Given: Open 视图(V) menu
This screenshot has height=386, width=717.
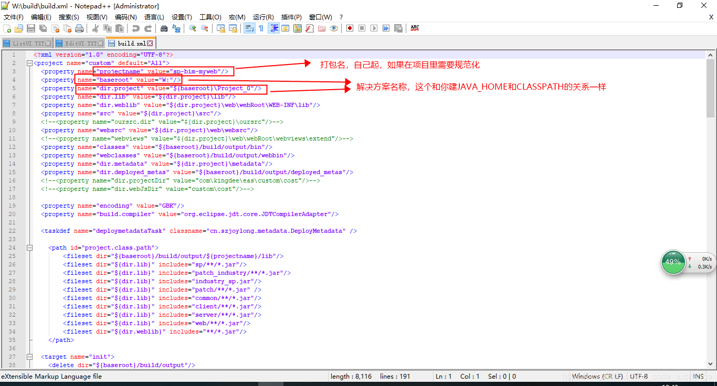Looking at the screenshot, I should (97, 17).
